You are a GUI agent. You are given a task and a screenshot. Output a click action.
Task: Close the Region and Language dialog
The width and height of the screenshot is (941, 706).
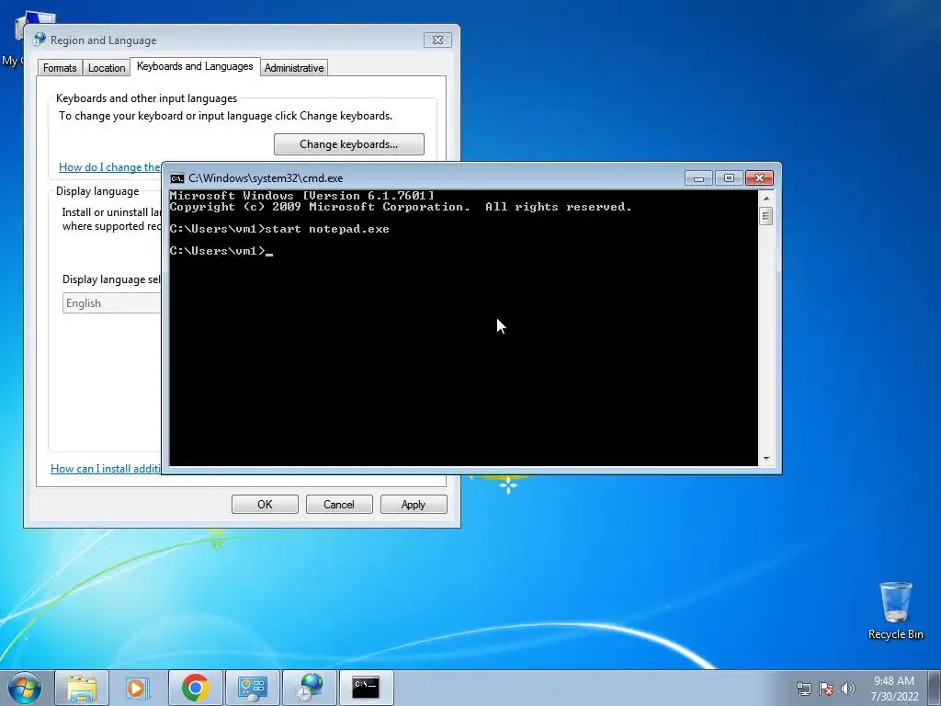437,40
